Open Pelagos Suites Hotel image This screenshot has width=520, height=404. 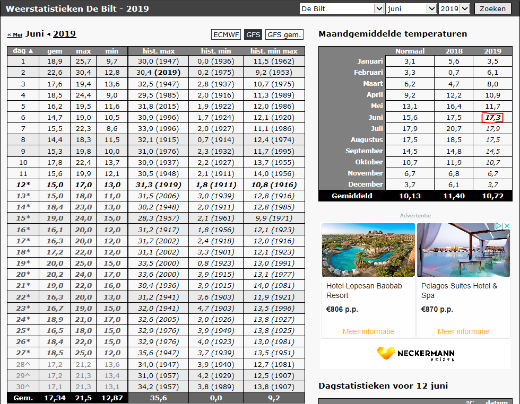point(463,250)
